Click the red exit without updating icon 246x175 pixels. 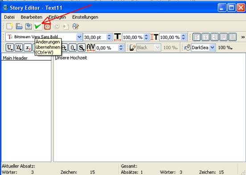47,26
